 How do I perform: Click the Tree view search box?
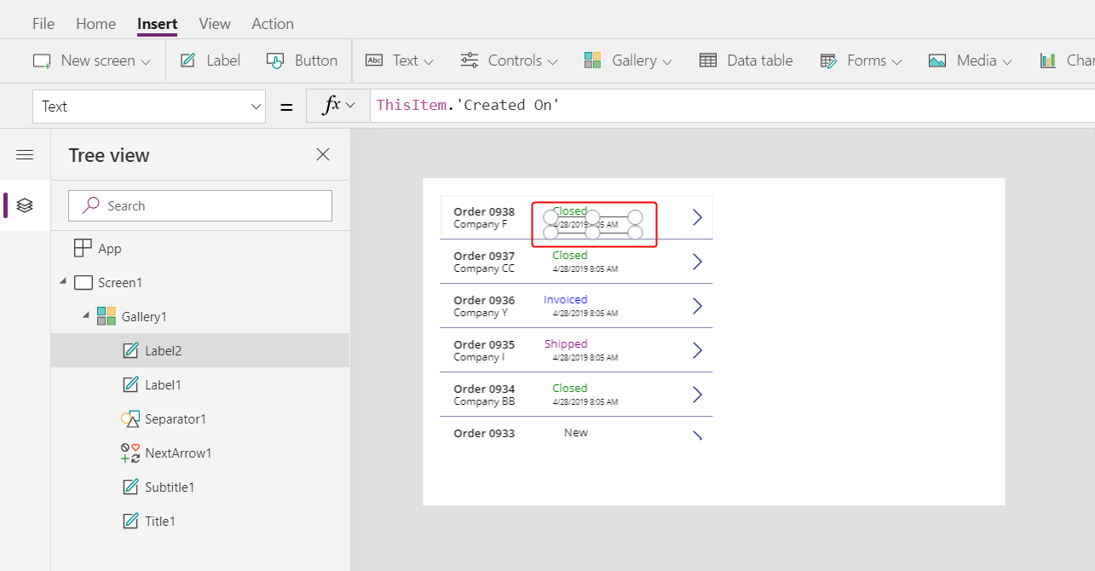(x=200, y=205)
